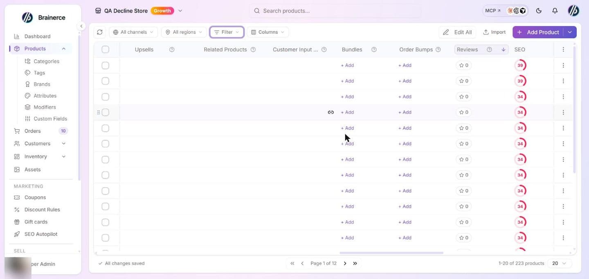Collapse the sidebar with the arrow button
This screenshot has height=279, width=589.
[x=81, y=26]
